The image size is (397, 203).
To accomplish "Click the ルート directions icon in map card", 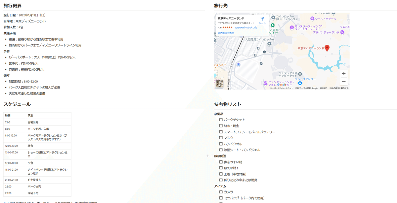I will 262,19.
